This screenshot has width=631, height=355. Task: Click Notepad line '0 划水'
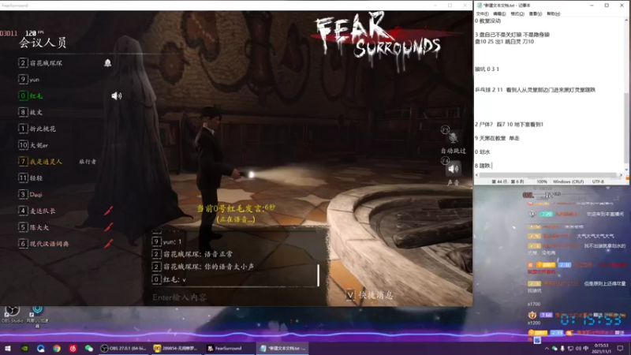click(483, 151)
